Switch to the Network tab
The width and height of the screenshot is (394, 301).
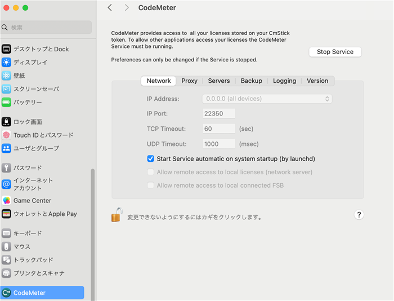(159, 81)
